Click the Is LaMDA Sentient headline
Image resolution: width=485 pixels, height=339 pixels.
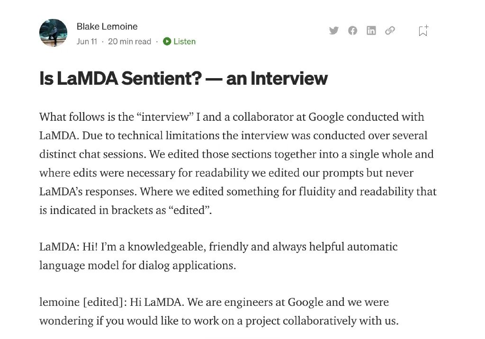coord(183,78)
